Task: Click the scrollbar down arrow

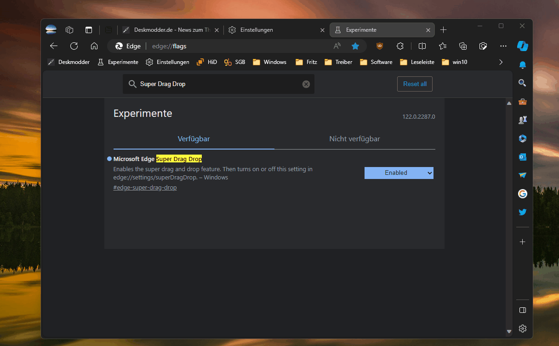Action: (x=509, y=331)
